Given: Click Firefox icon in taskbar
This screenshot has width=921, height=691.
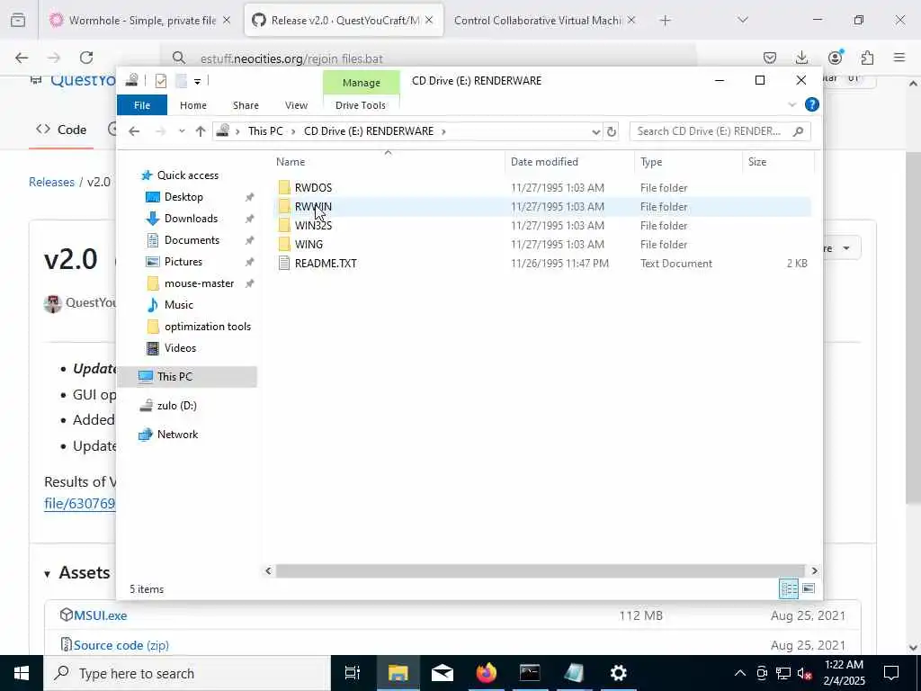Looking at the screenshot, I should pos(487,673).
